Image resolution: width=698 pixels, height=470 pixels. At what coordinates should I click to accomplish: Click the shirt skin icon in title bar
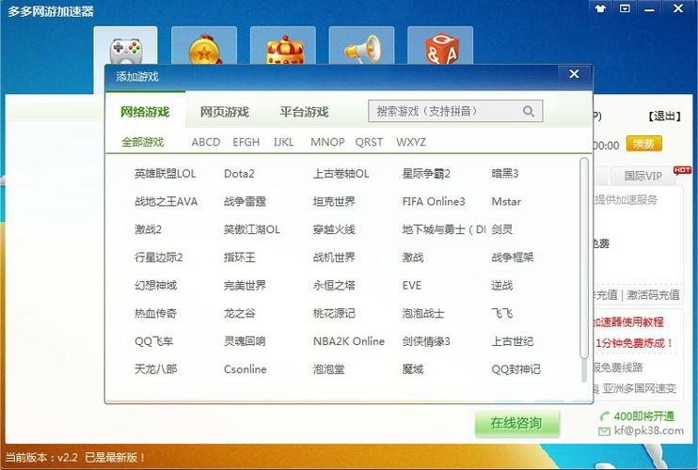pos(600,8)
